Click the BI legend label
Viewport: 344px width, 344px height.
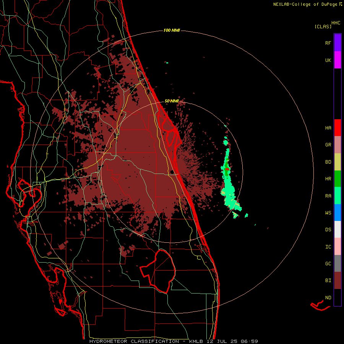pyautogui.click(x=328, y=281)
